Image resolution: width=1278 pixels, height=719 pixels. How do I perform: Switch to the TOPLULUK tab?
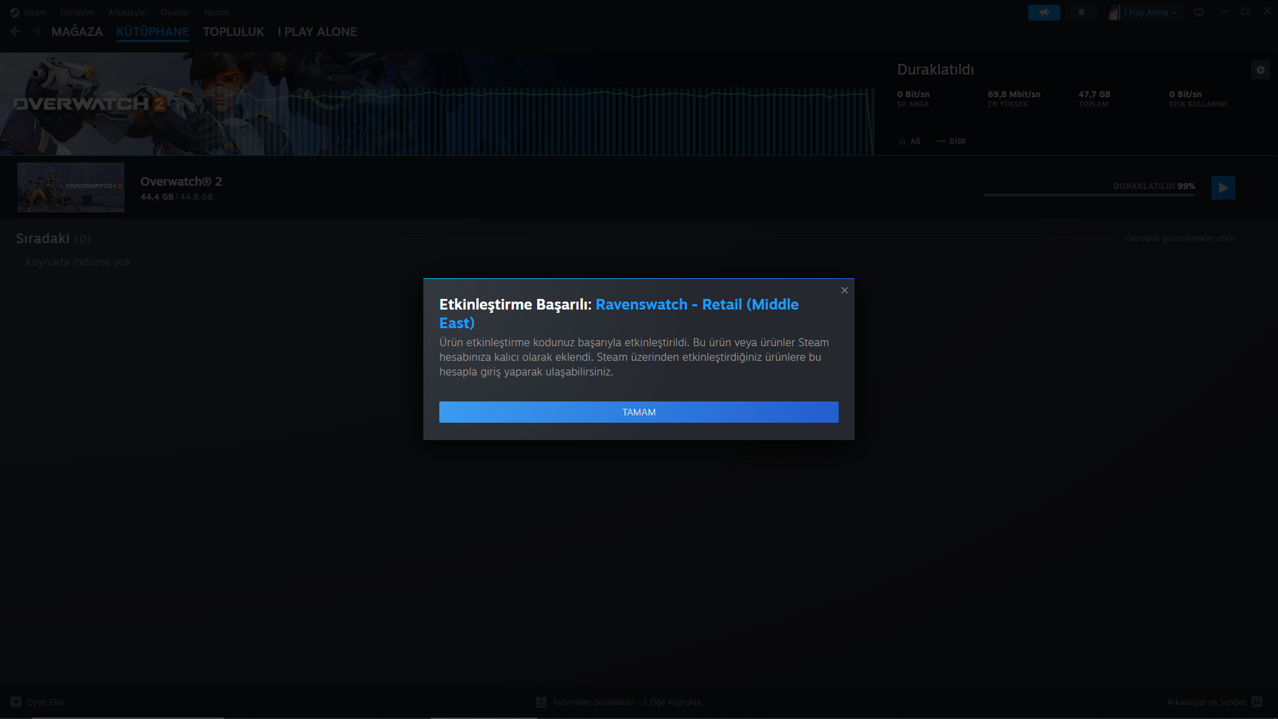click(x=233, y=32)
